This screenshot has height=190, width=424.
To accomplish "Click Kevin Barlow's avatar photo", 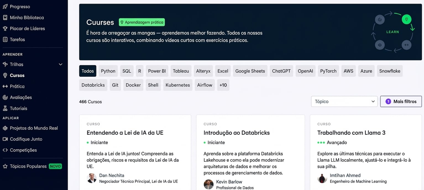I will click(x=208, y=184).
